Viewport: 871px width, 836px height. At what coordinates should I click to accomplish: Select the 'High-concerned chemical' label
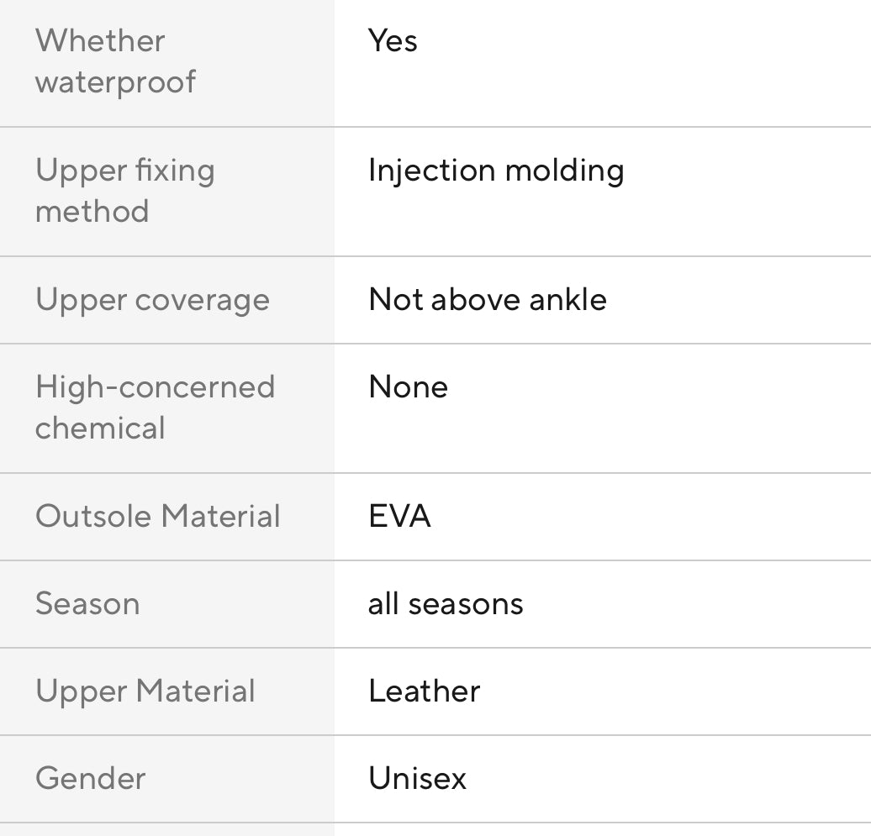pyautogui.click(x=155, y=407)
